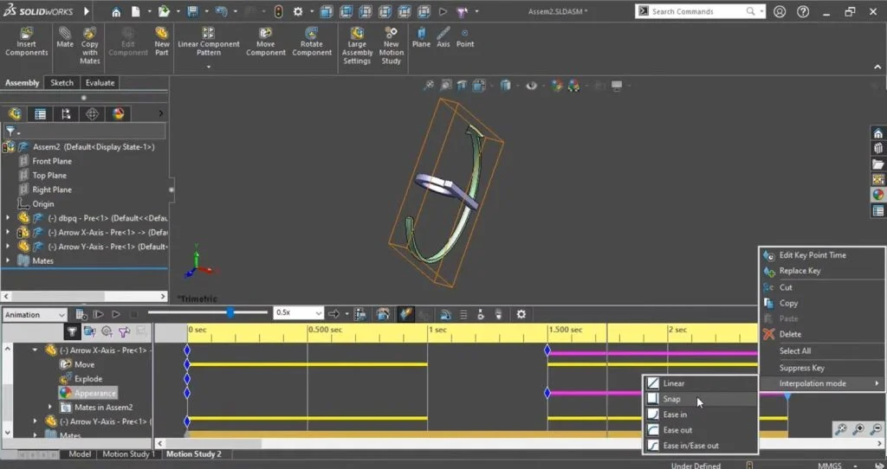Click the playback time slider handle
Screen dimensions: 887x469
(x=230, y=312)
